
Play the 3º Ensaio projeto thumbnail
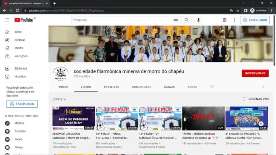(x=247, y=118)
